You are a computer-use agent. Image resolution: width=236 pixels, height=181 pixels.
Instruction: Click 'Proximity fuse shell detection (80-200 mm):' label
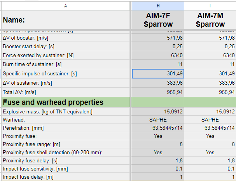52,152
